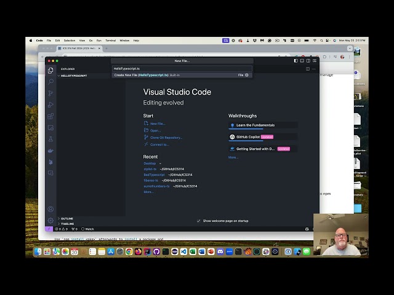Click the Spotlight search icon in the menu bar
This screenshot has height=295, width=394.
pyautogui.click(x=321, y=41)
